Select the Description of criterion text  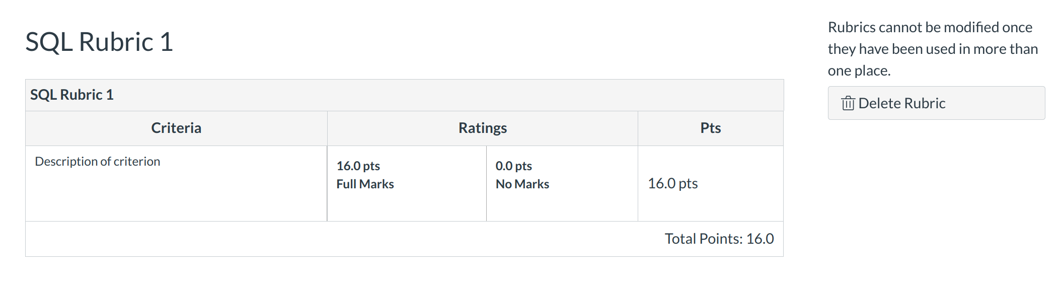click(97, 162)
